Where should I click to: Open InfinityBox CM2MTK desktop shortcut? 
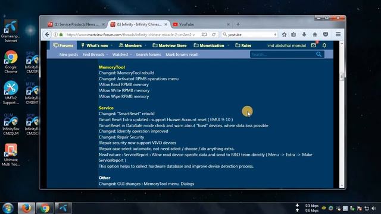click(32, 93)
